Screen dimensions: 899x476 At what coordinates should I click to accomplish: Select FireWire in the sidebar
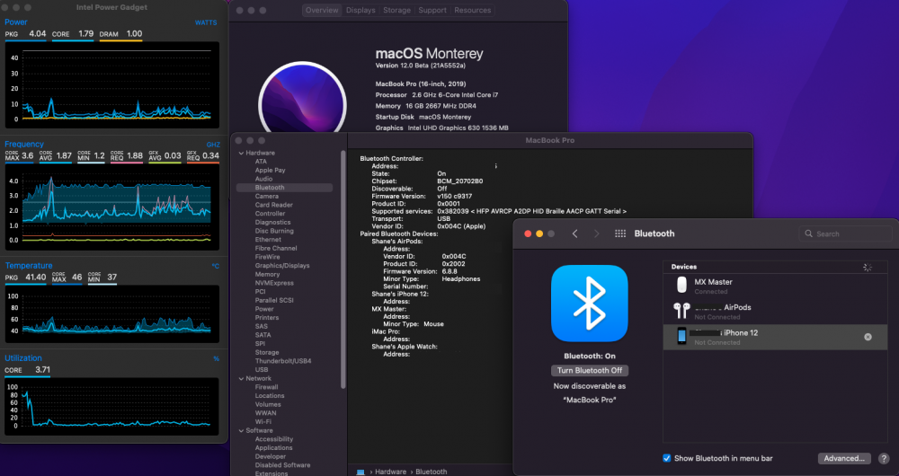click(x=267, y=257)
